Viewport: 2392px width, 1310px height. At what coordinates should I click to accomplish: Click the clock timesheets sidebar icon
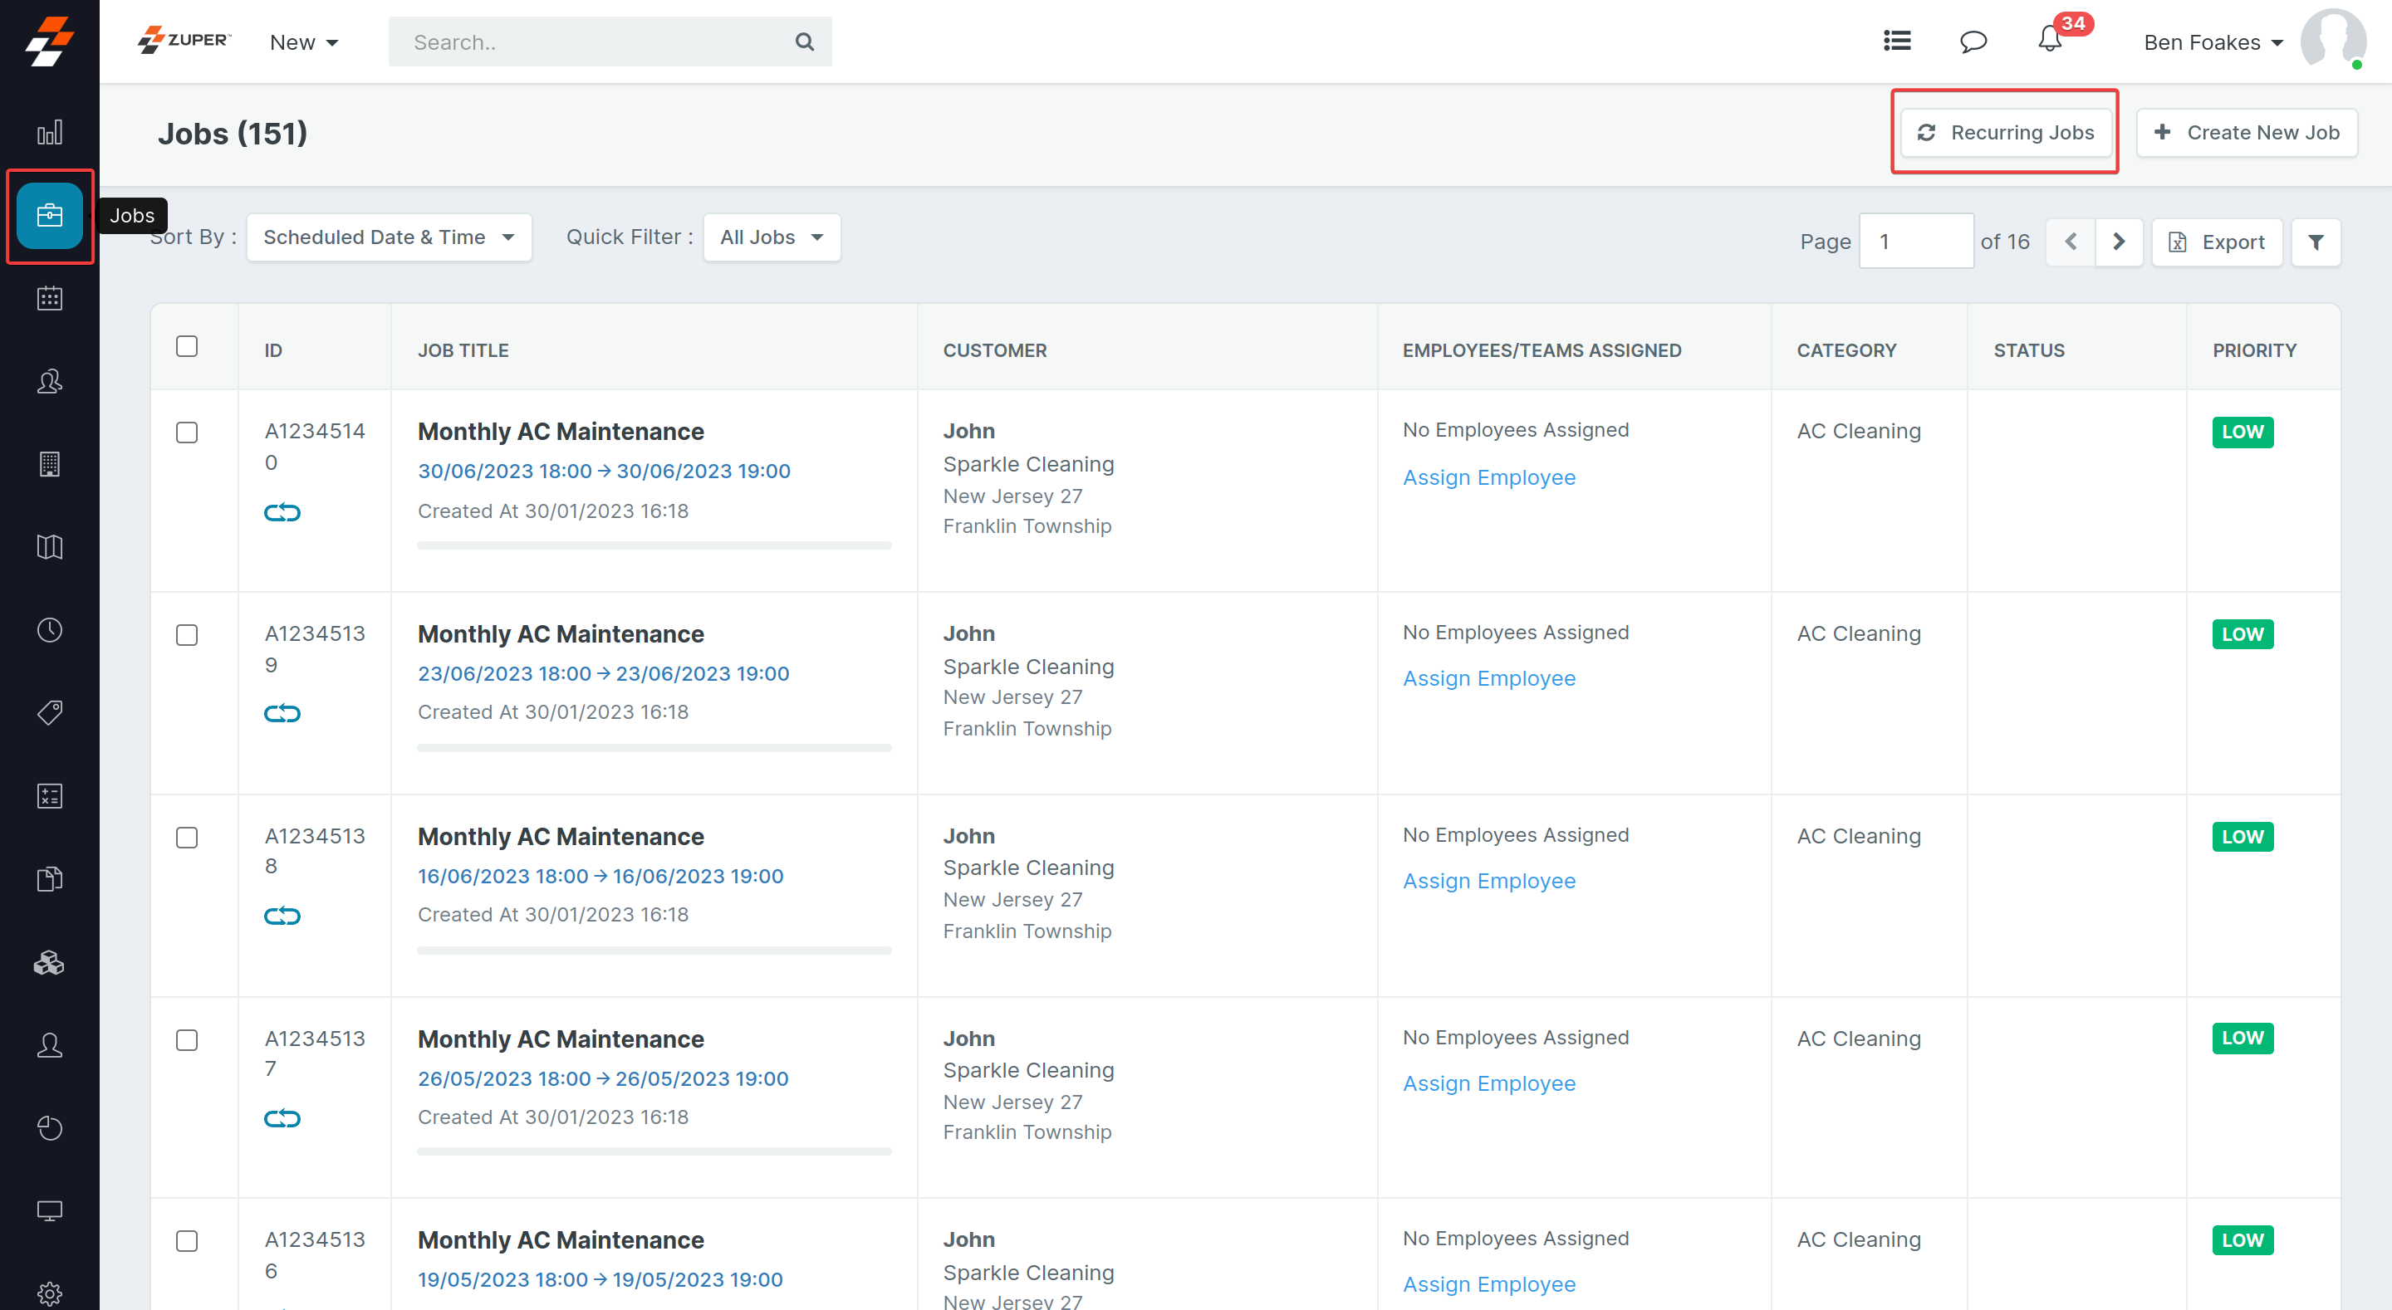pyautogui.click(x=49, y=629)
